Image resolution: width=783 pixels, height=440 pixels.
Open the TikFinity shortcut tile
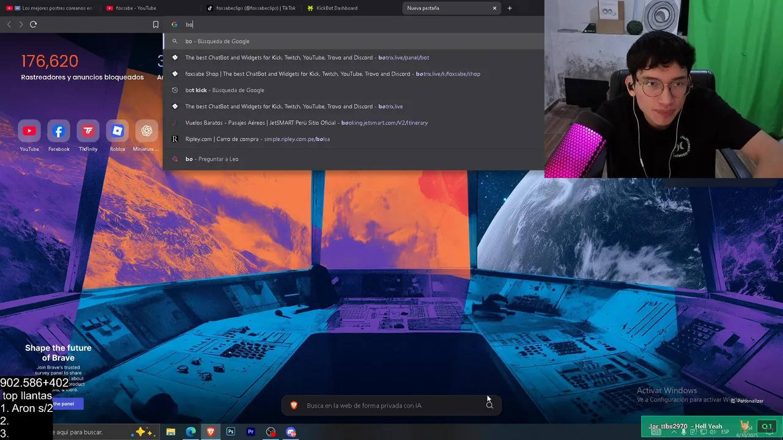click(88, 131)
